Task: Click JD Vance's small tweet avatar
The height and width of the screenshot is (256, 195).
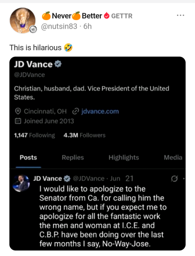Action: click(21, 183)
